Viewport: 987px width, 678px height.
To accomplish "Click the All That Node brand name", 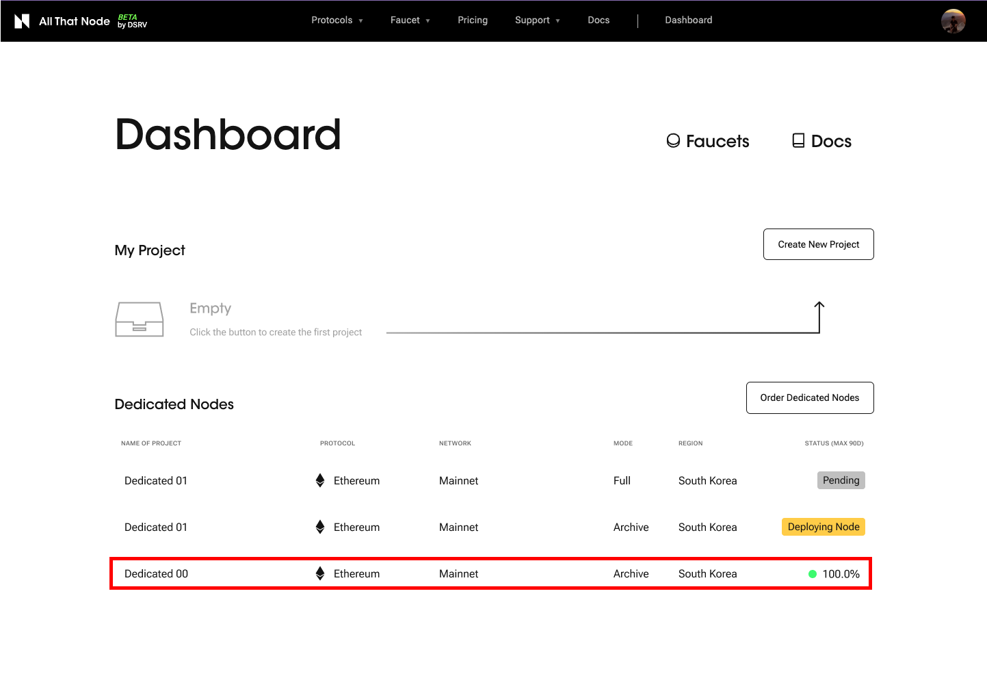I will [x=75, y=21].
